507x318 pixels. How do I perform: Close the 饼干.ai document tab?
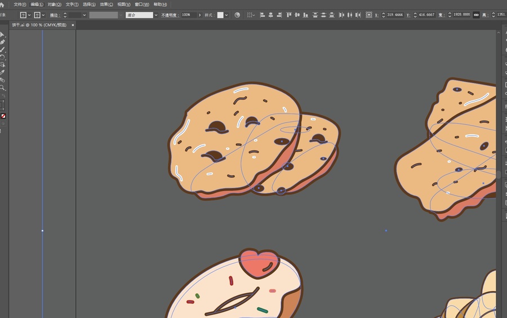73,25
